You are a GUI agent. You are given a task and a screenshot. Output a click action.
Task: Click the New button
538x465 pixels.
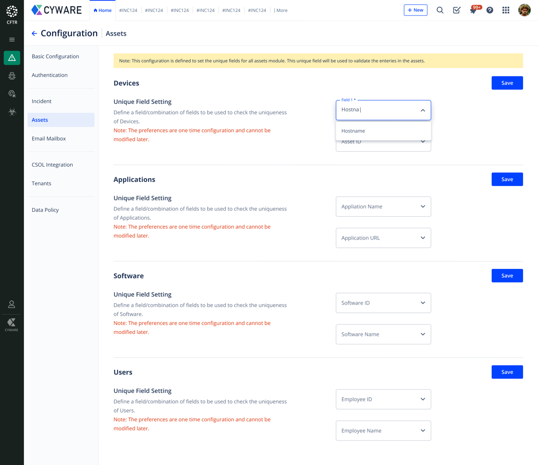point(415,10)
